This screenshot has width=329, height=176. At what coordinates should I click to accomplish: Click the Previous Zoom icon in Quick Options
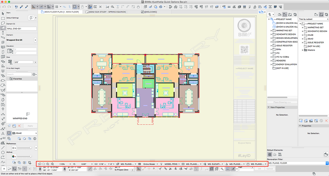tap(40, 164)
